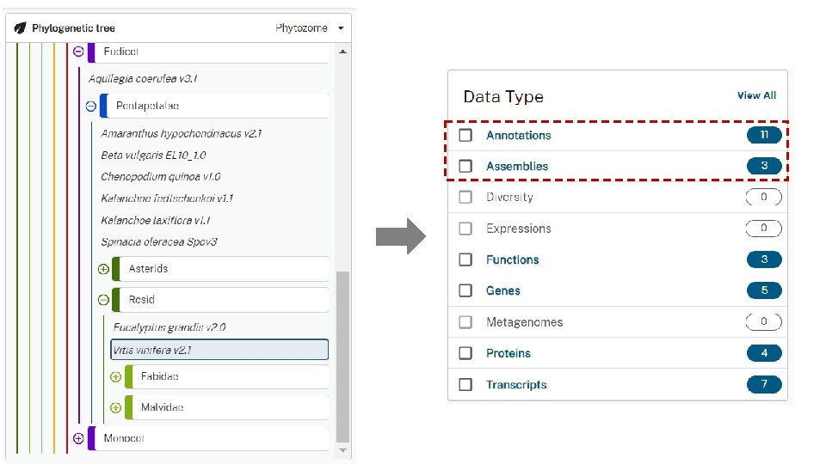
Task: Collapse the Eudicot node minus icon
Action: tap(78, 52)
